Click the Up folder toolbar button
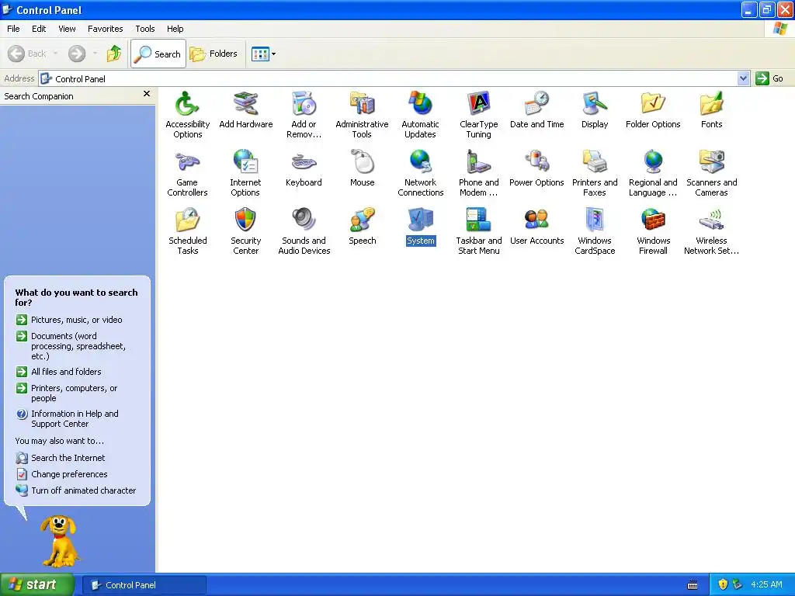Screen dimensions: 795x596 tap(114, 54)
